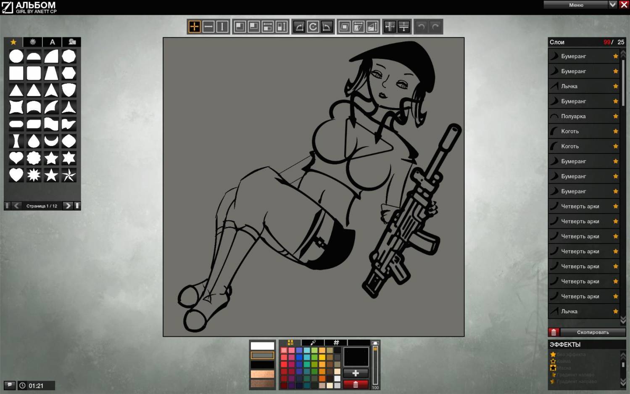This screenshot has height=394, width=630.
Task: Open the Меню dropdown arrow
Action: click(x=613, y=5)
